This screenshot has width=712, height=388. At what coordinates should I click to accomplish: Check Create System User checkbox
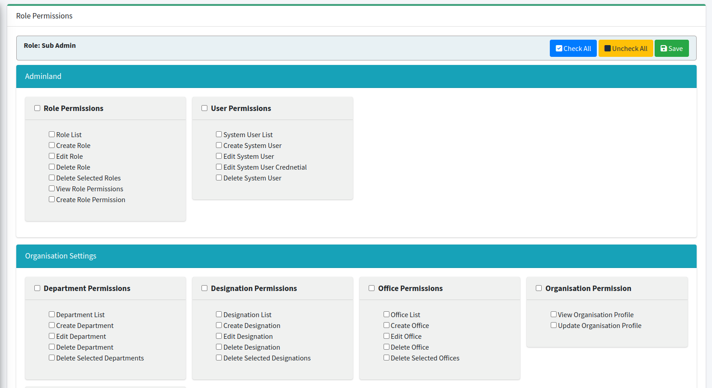219,145
